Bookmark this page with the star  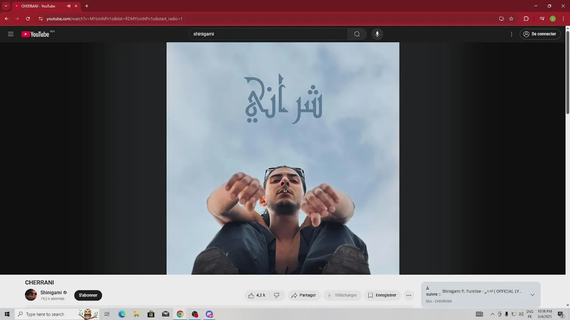511,19
